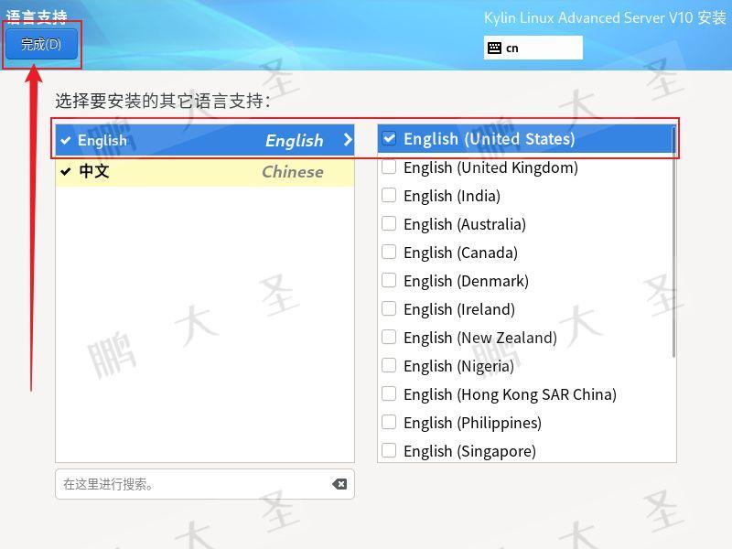Open the cn keyboard layout indicator
This screenshot has width=732, height=549.
(533, 48)
